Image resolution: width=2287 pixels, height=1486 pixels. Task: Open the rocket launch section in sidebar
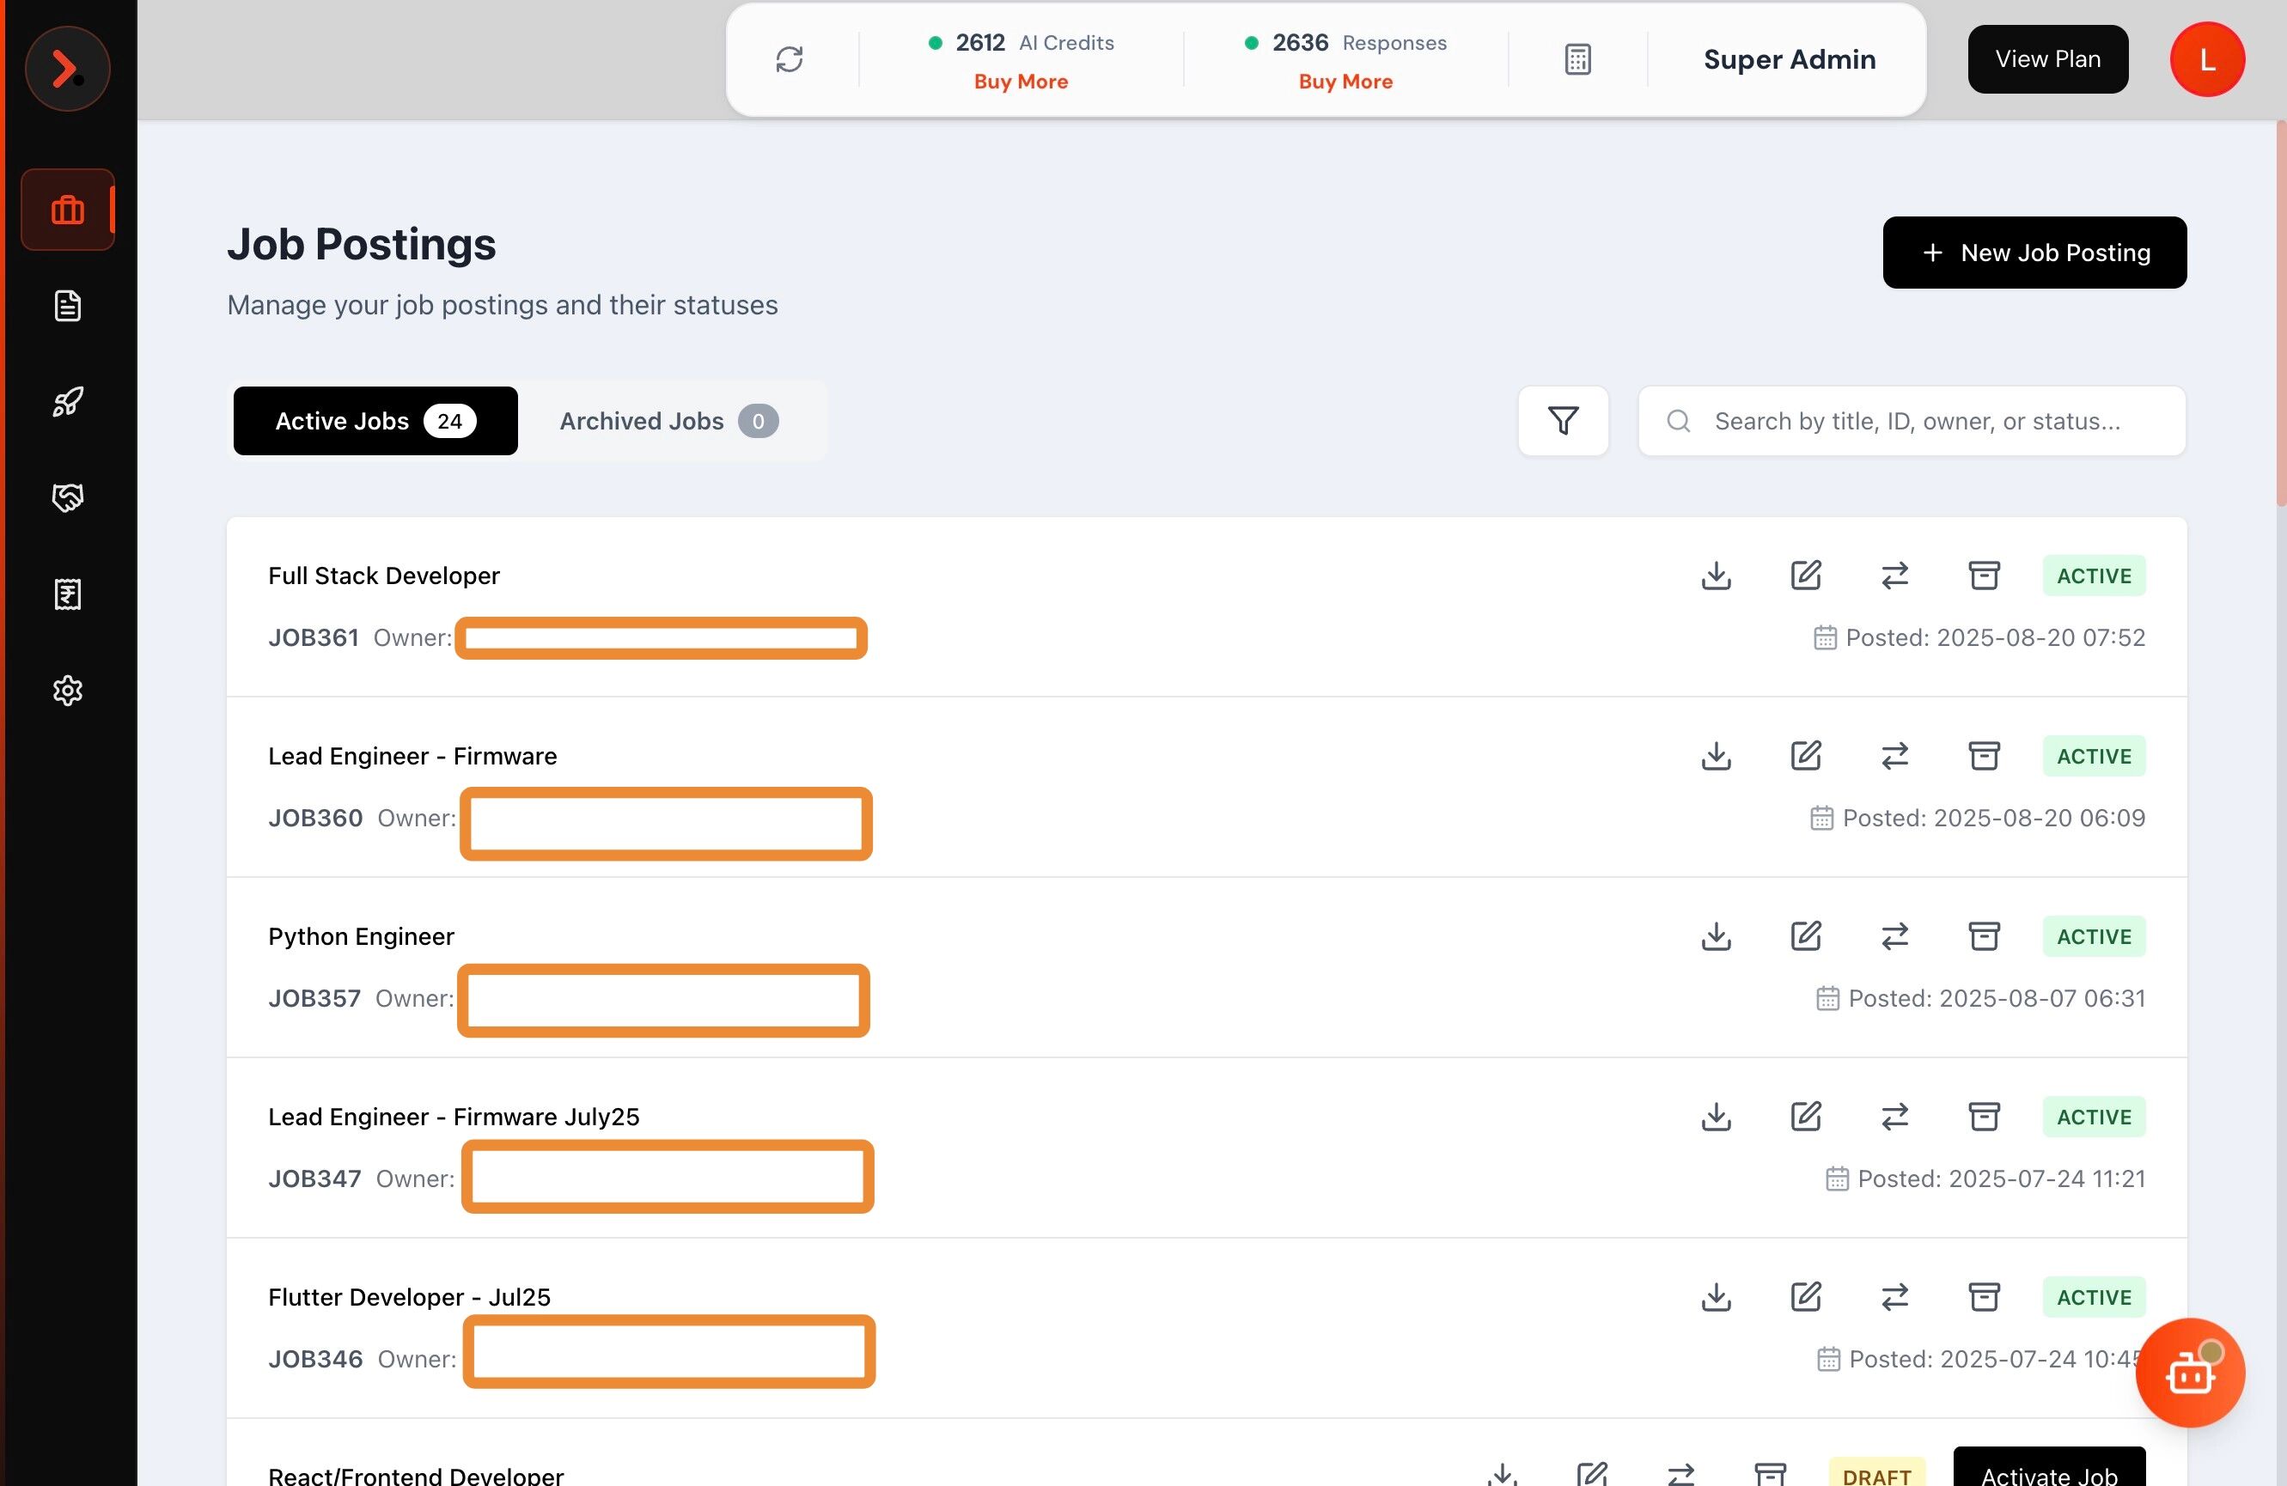click(67, 401)
